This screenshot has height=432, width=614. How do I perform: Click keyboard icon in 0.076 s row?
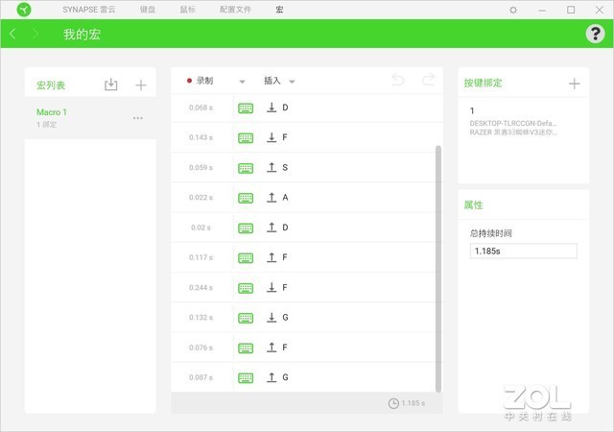coord(246,348)
